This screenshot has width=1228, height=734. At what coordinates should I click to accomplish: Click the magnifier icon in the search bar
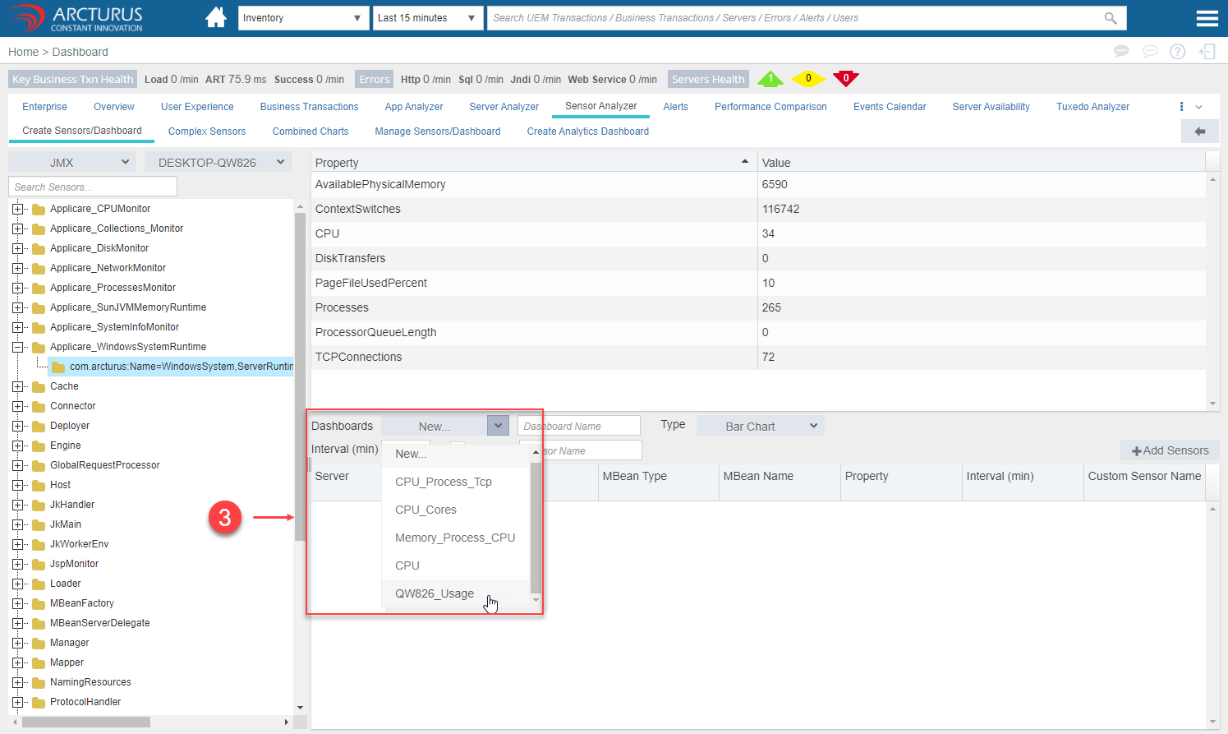point(1111,18)
